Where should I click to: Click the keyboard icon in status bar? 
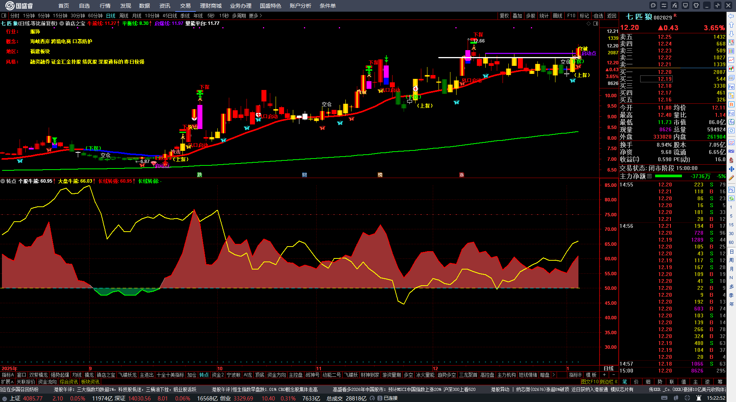click(664, 398)
